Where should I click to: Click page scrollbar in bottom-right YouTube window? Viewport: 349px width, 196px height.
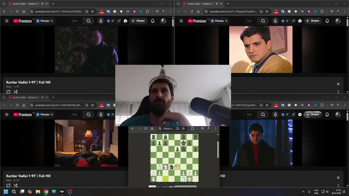[x=347, y=117]
